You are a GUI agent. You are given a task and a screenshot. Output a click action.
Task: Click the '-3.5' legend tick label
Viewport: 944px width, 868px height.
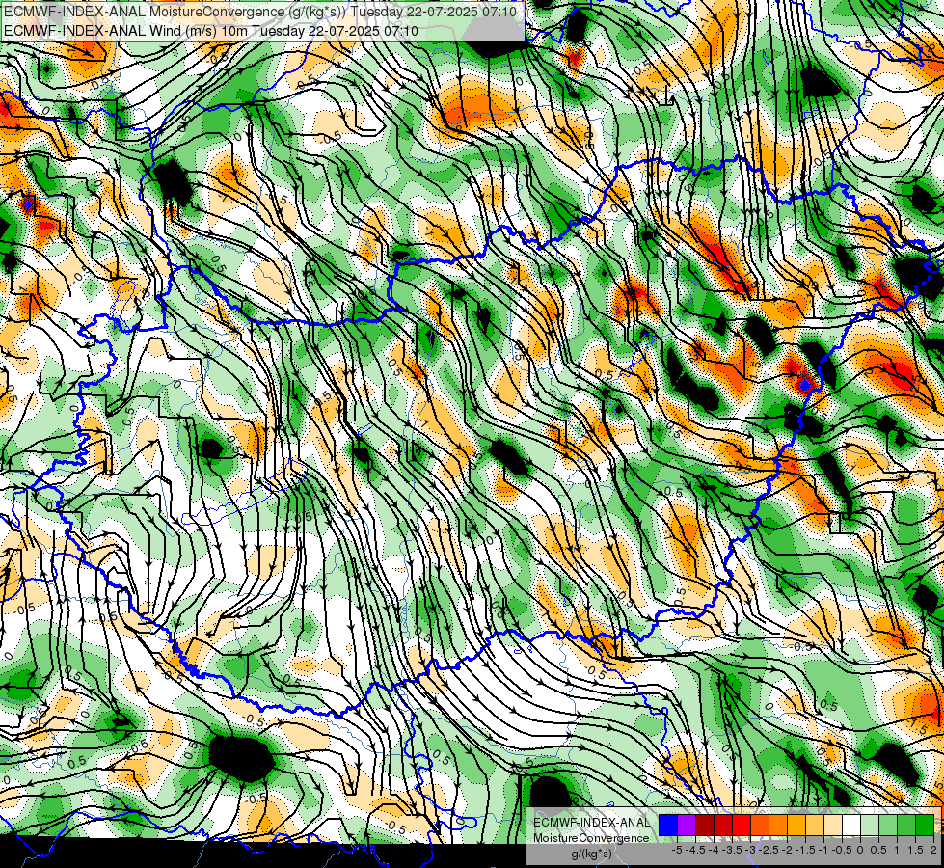click(732, 850)
